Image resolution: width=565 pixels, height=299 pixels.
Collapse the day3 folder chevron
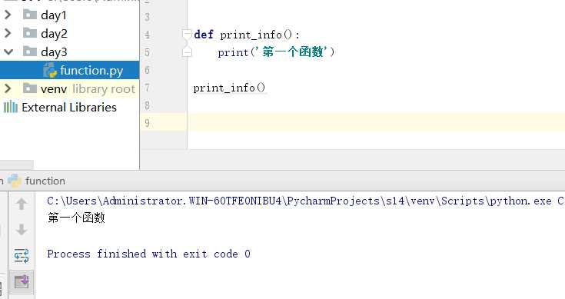[8, 51]
